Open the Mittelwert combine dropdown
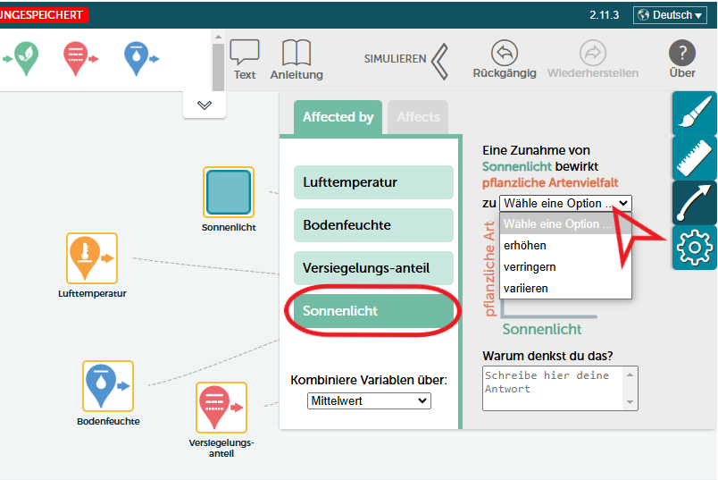Image resolution: width=718 pixels, height=480 pixels. [369, 401]
